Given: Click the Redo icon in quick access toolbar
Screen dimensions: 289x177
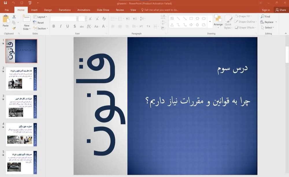Looking at the screenshot, I should pyautogui.click(x=22, y=3).
